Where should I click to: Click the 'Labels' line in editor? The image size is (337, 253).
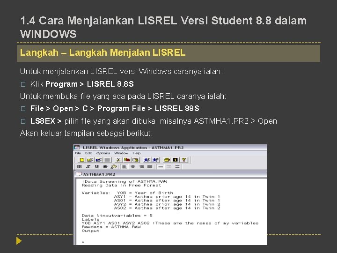90,219
